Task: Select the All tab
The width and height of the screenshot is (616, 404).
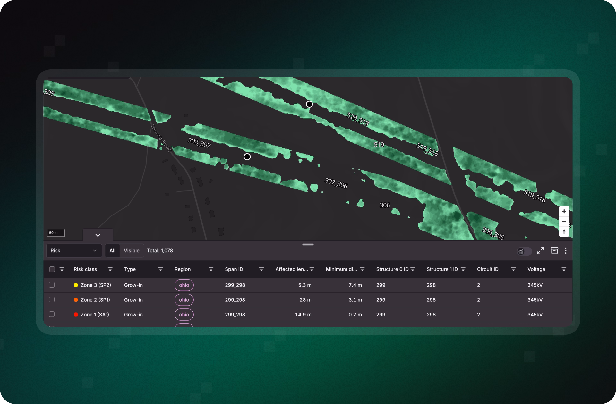Action: pyautogui.click(x=112, y=251)
